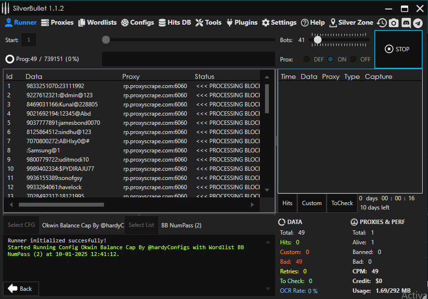Click the history clock icon
Image resolution: width=428 pixels, height=299 pixels.
coord(382,23)
